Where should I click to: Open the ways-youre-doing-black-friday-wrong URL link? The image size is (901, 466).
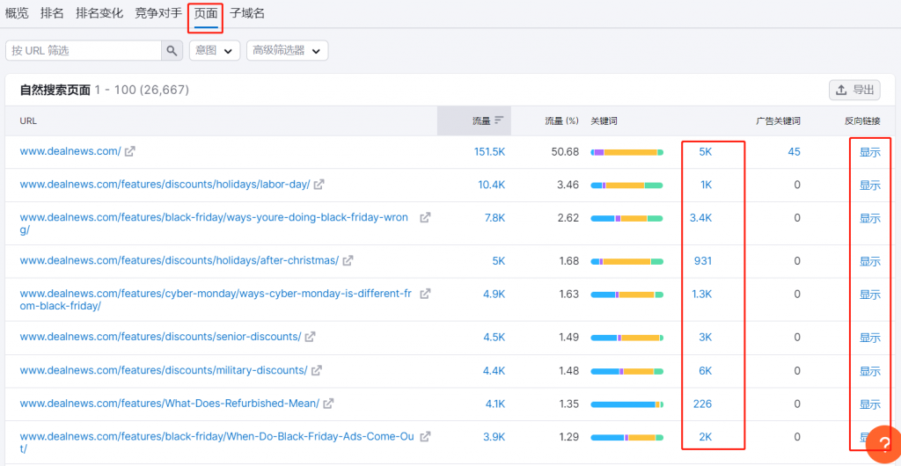coord(215,224)
